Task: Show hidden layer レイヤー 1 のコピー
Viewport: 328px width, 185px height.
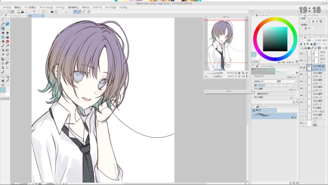Action: click(x=301, y=109)
